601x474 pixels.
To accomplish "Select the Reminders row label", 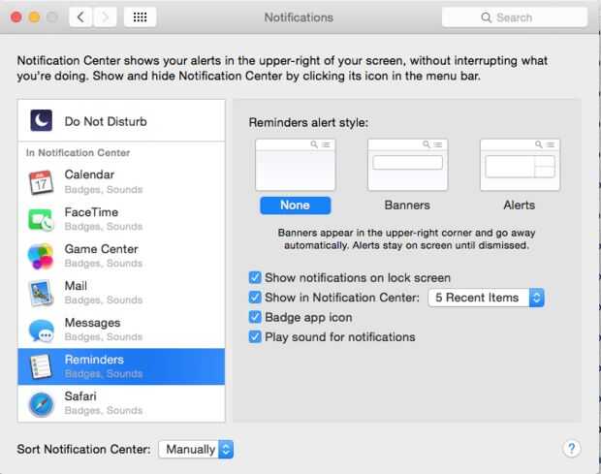I will point(94,360).
